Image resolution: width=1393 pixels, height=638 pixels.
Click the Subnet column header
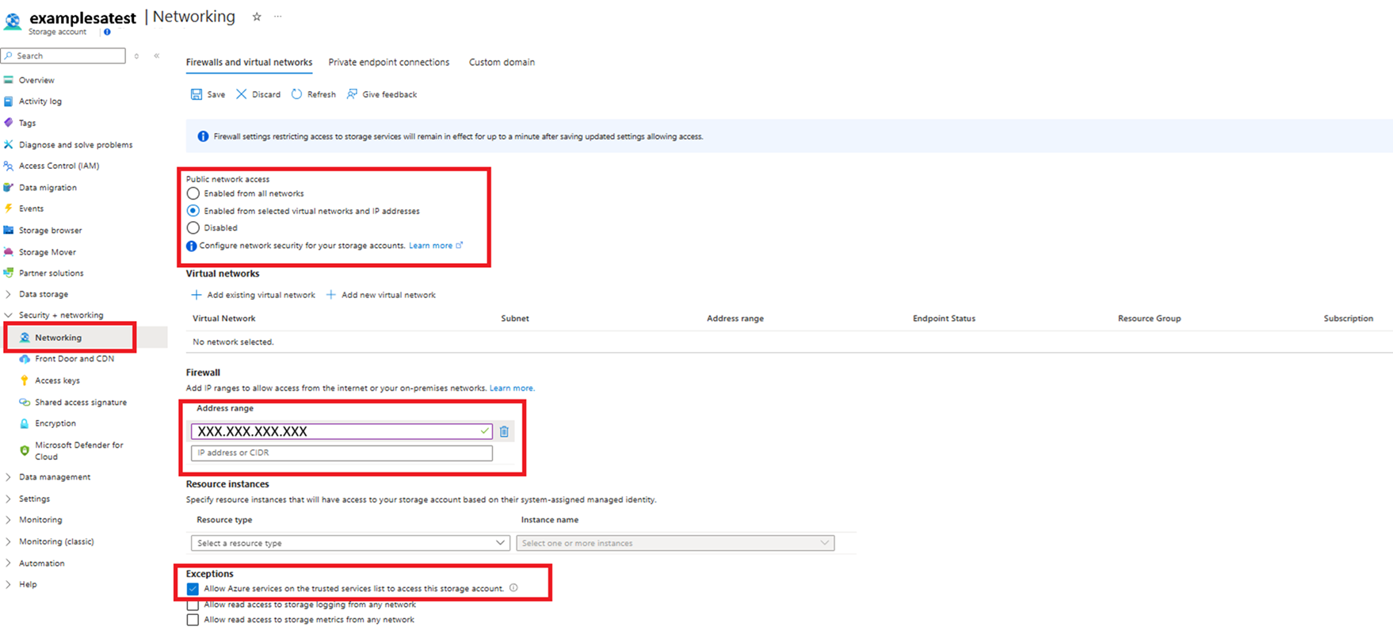(515, 319)
